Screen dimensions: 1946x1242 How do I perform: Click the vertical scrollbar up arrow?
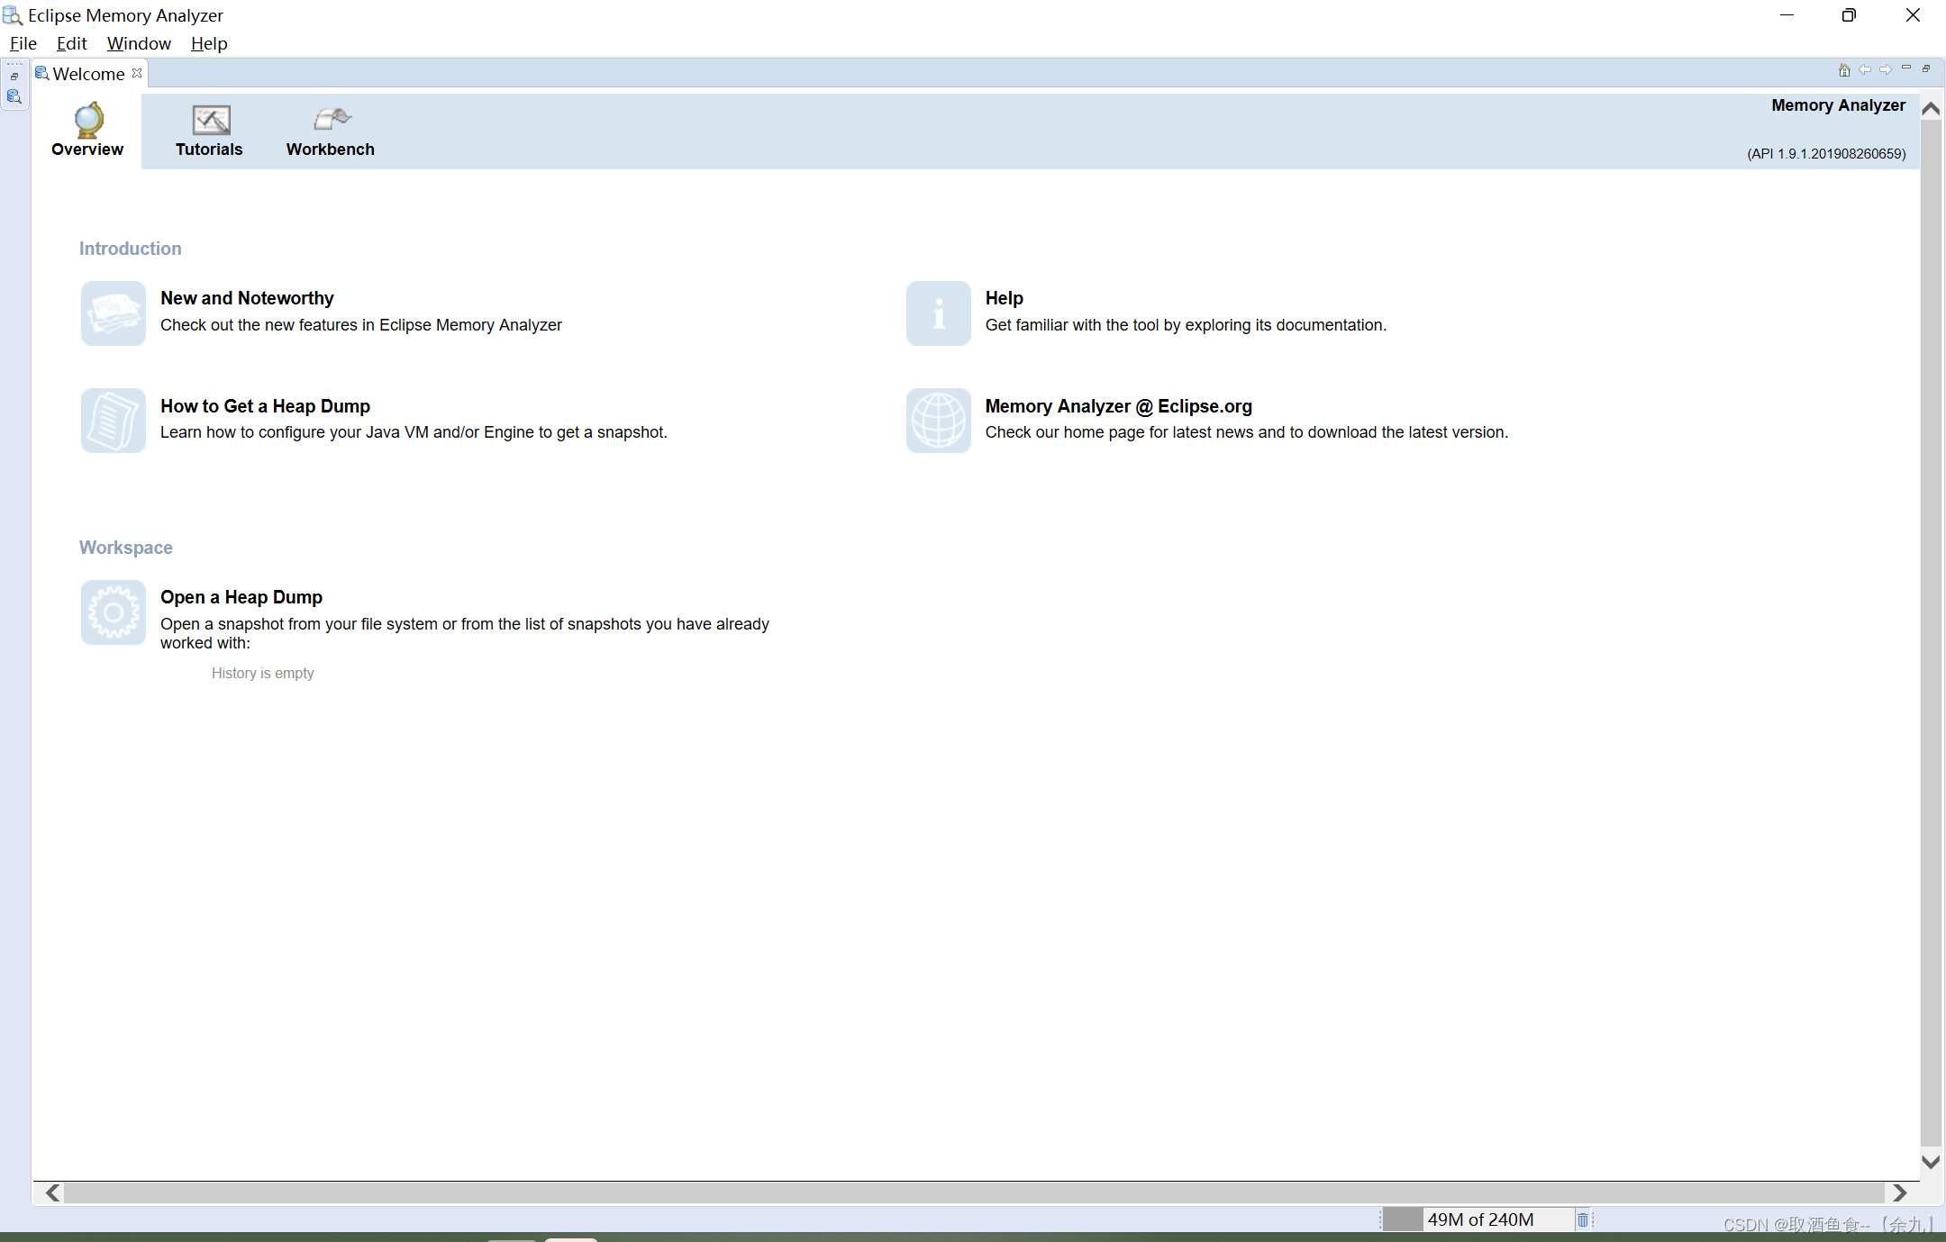pos(1931,108)
